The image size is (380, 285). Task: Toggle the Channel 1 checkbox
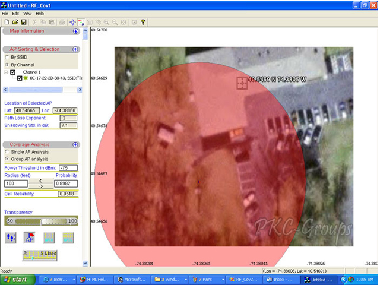click(x=13, y=72)
